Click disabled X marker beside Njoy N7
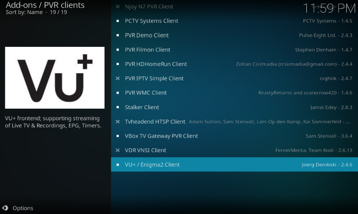 point(118,7)
